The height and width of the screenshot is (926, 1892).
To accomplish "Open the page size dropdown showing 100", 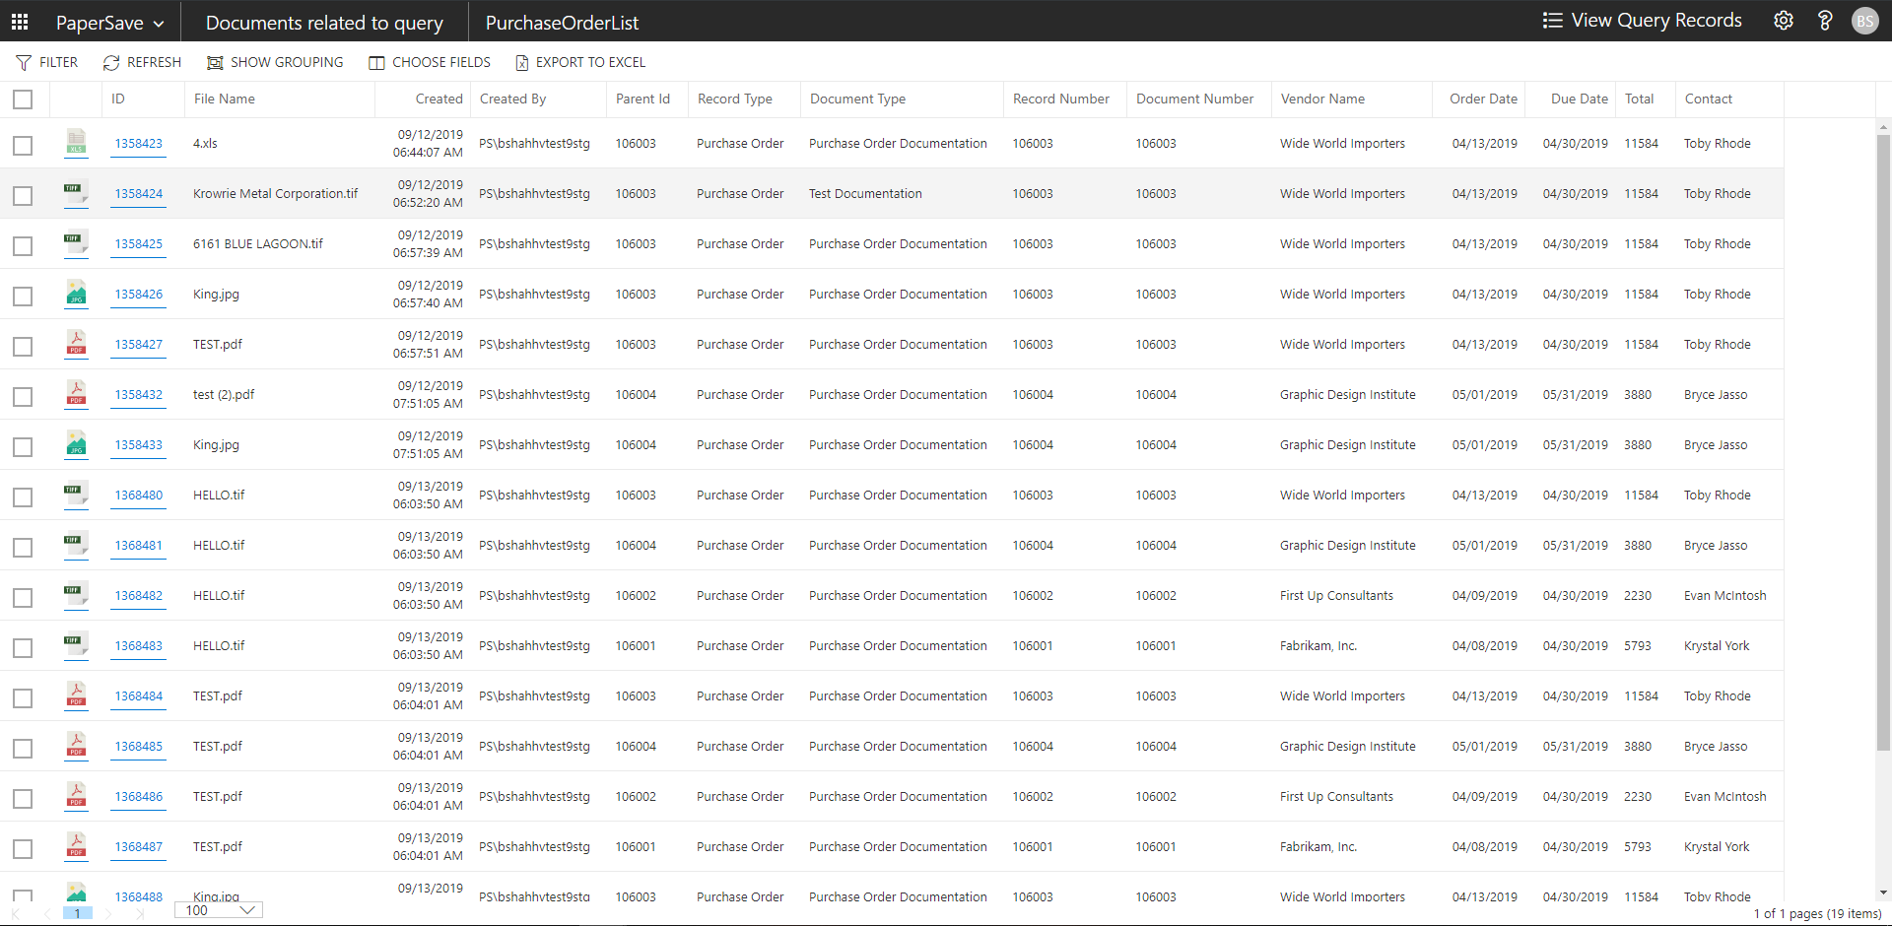I will pyautogui.click(x=219, y=910).
